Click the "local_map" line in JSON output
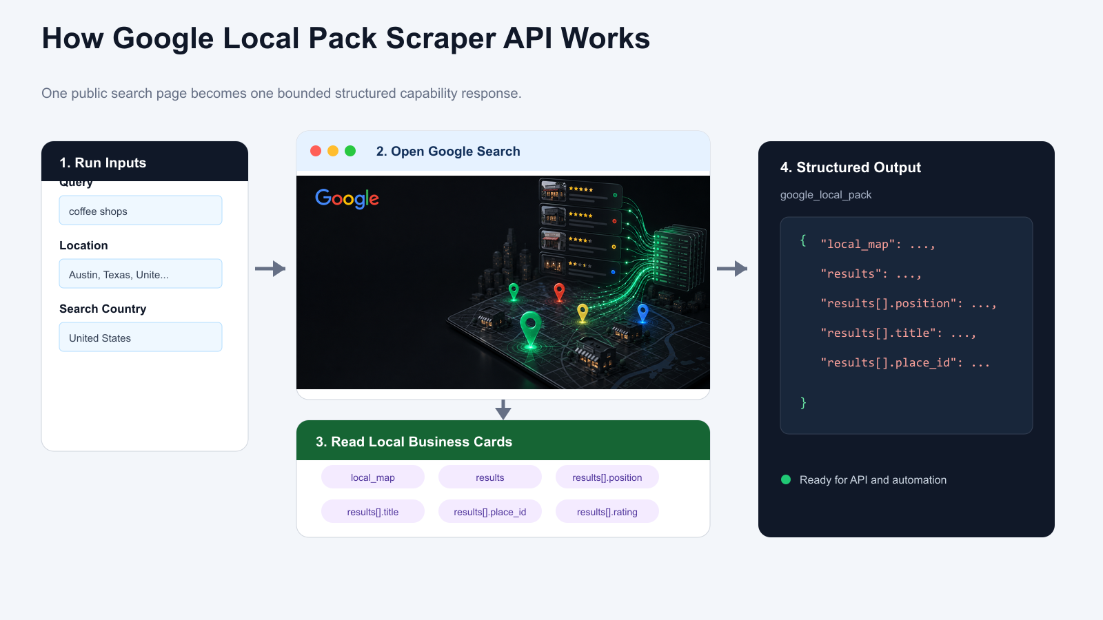Viewport: 1103px width, 620px height. 878,245
